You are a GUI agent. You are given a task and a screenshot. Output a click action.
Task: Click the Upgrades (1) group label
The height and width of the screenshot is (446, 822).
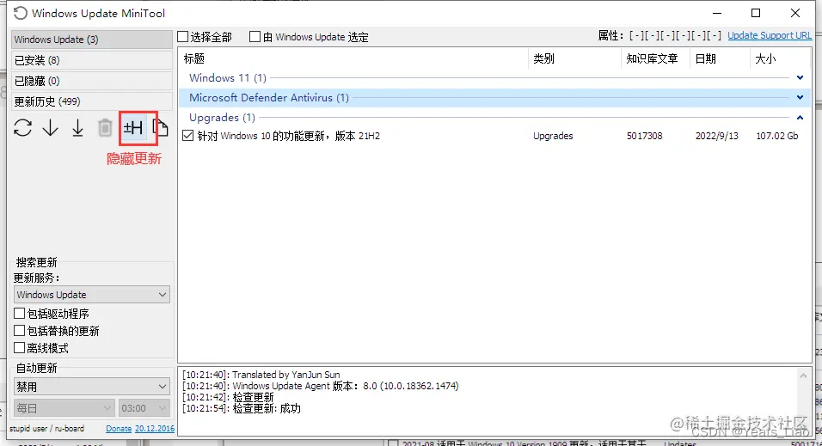point(223,118)
